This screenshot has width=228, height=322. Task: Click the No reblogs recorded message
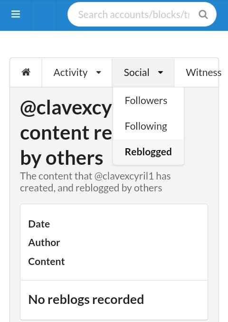click(x=86, y=299)
